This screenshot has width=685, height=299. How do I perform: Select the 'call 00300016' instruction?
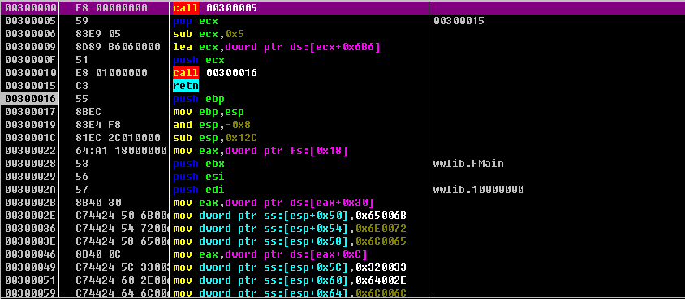(215, 73)
